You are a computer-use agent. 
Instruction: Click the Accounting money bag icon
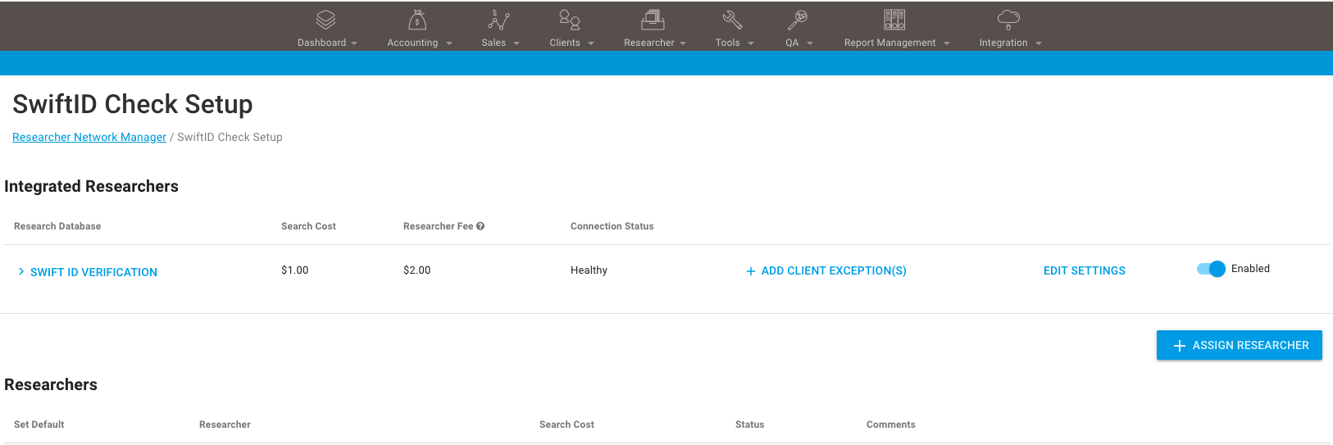[x=417, y=20]
